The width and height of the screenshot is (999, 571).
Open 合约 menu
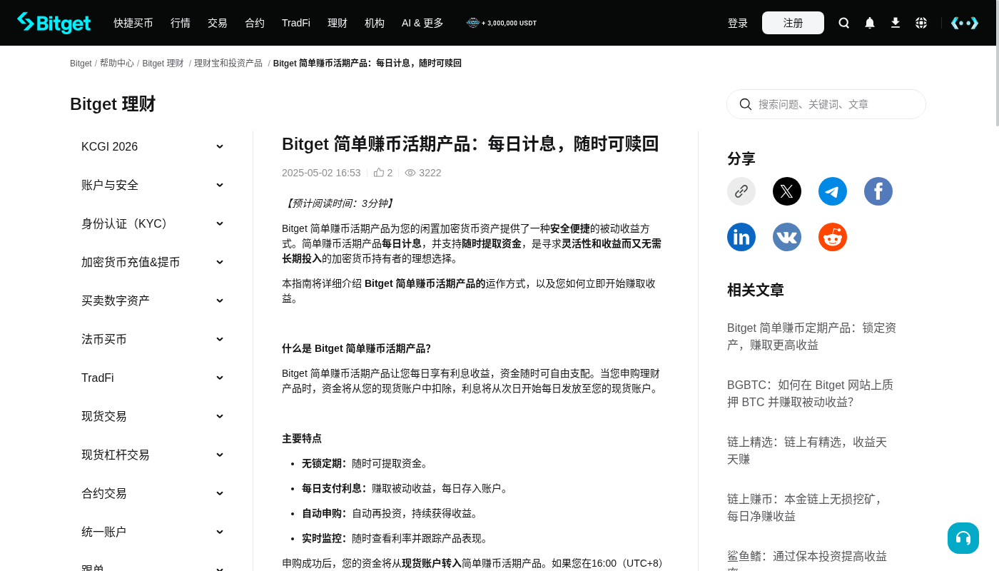pos(255,23)
